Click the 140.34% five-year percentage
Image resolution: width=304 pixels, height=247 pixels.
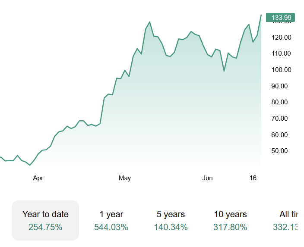pos(171,227)
